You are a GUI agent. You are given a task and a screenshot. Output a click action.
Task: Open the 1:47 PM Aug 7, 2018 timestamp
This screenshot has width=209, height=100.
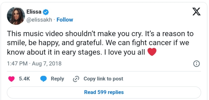[34, 63]
